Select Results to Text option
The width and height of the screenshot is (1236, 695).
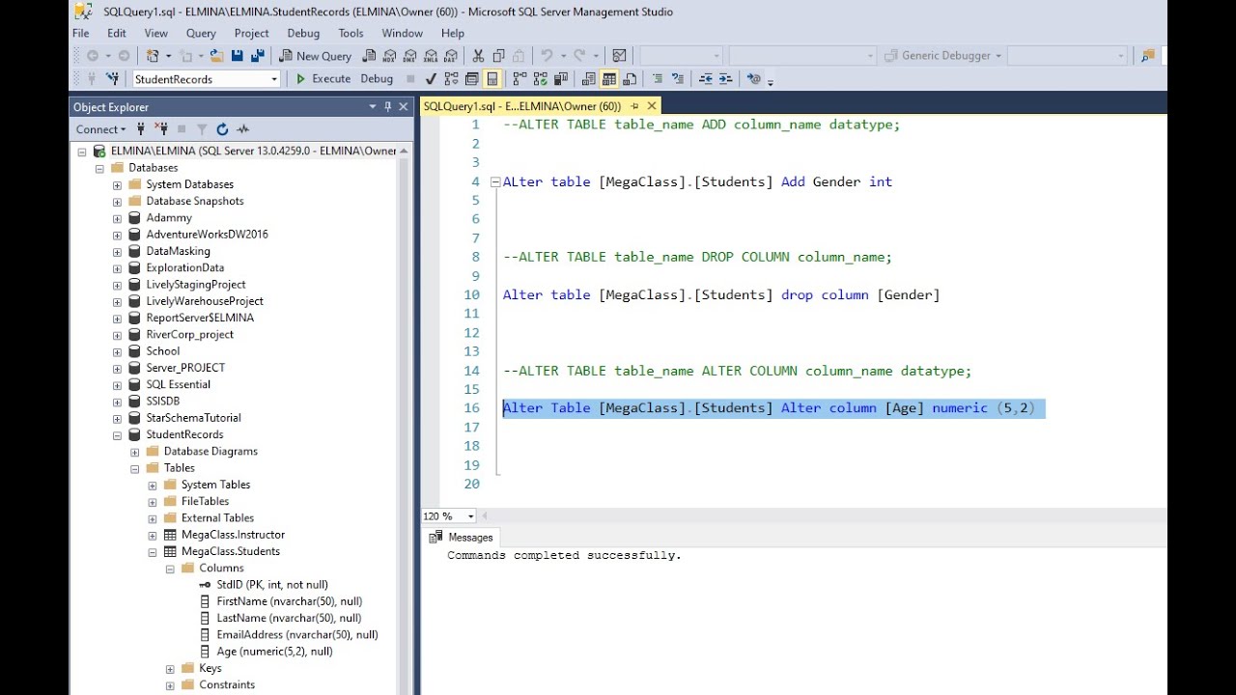[x=588, y=79]
